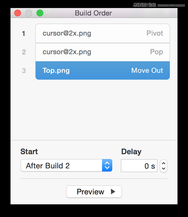Increase delay with the stepper up arrow
The height and width of the screenshot is (217, 188).
[164, 163]
